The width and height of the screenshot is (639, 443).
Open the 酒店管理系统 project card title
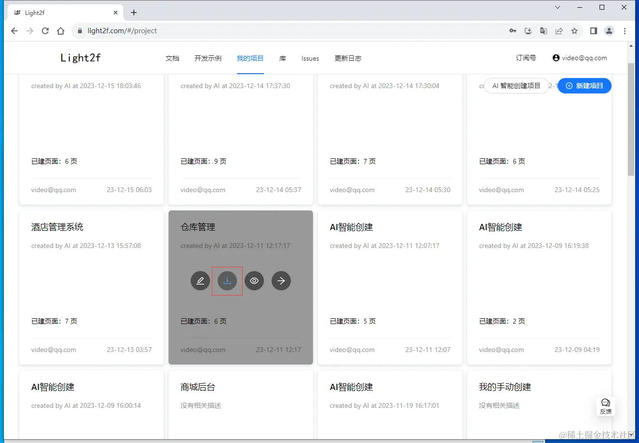(x=57, y=227)
